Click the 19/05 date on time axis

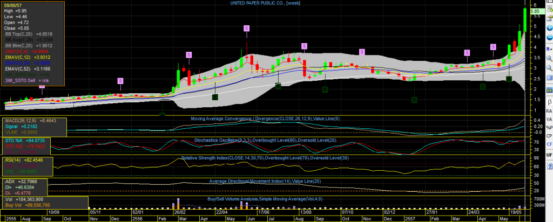tap(516, 212)
